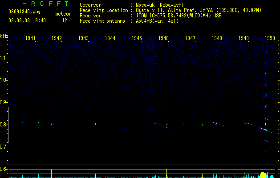Image resolution: width=280 pixels, height=178 pixels.
Task: Click the 1942 time marker
Action: (57, 38)
